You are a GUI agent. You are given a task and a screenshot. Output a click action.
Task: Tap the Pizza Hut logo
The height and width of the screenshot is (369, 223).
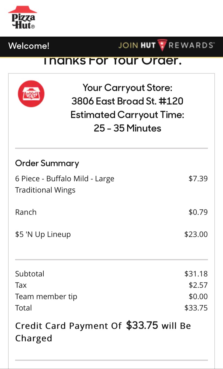tap(23, 18)
